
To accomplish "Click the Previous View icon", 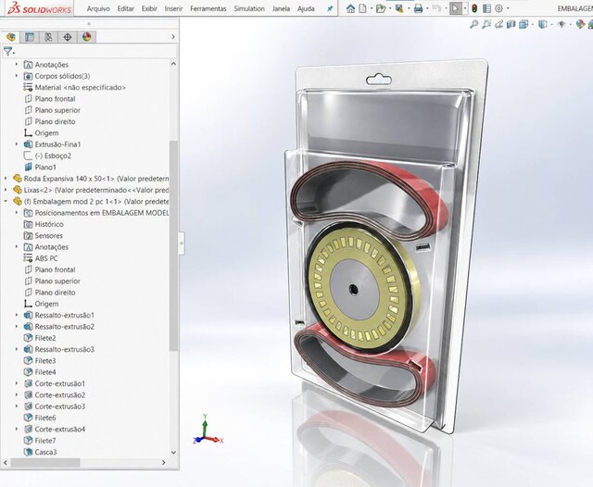I will click(x=499, y=25).
